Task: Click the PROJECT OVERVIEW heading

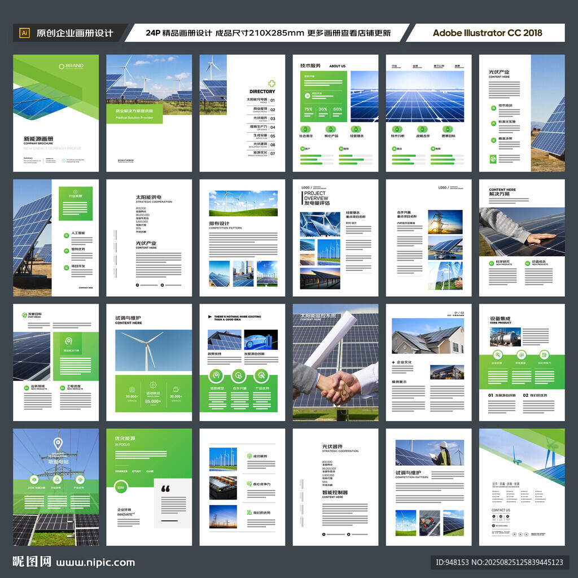Action: pos(316,196)
